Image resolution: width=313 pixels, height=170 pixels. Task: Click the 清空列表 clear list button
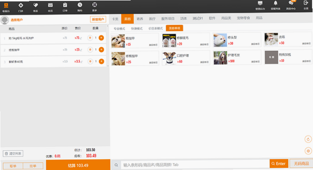click(13, 154)
